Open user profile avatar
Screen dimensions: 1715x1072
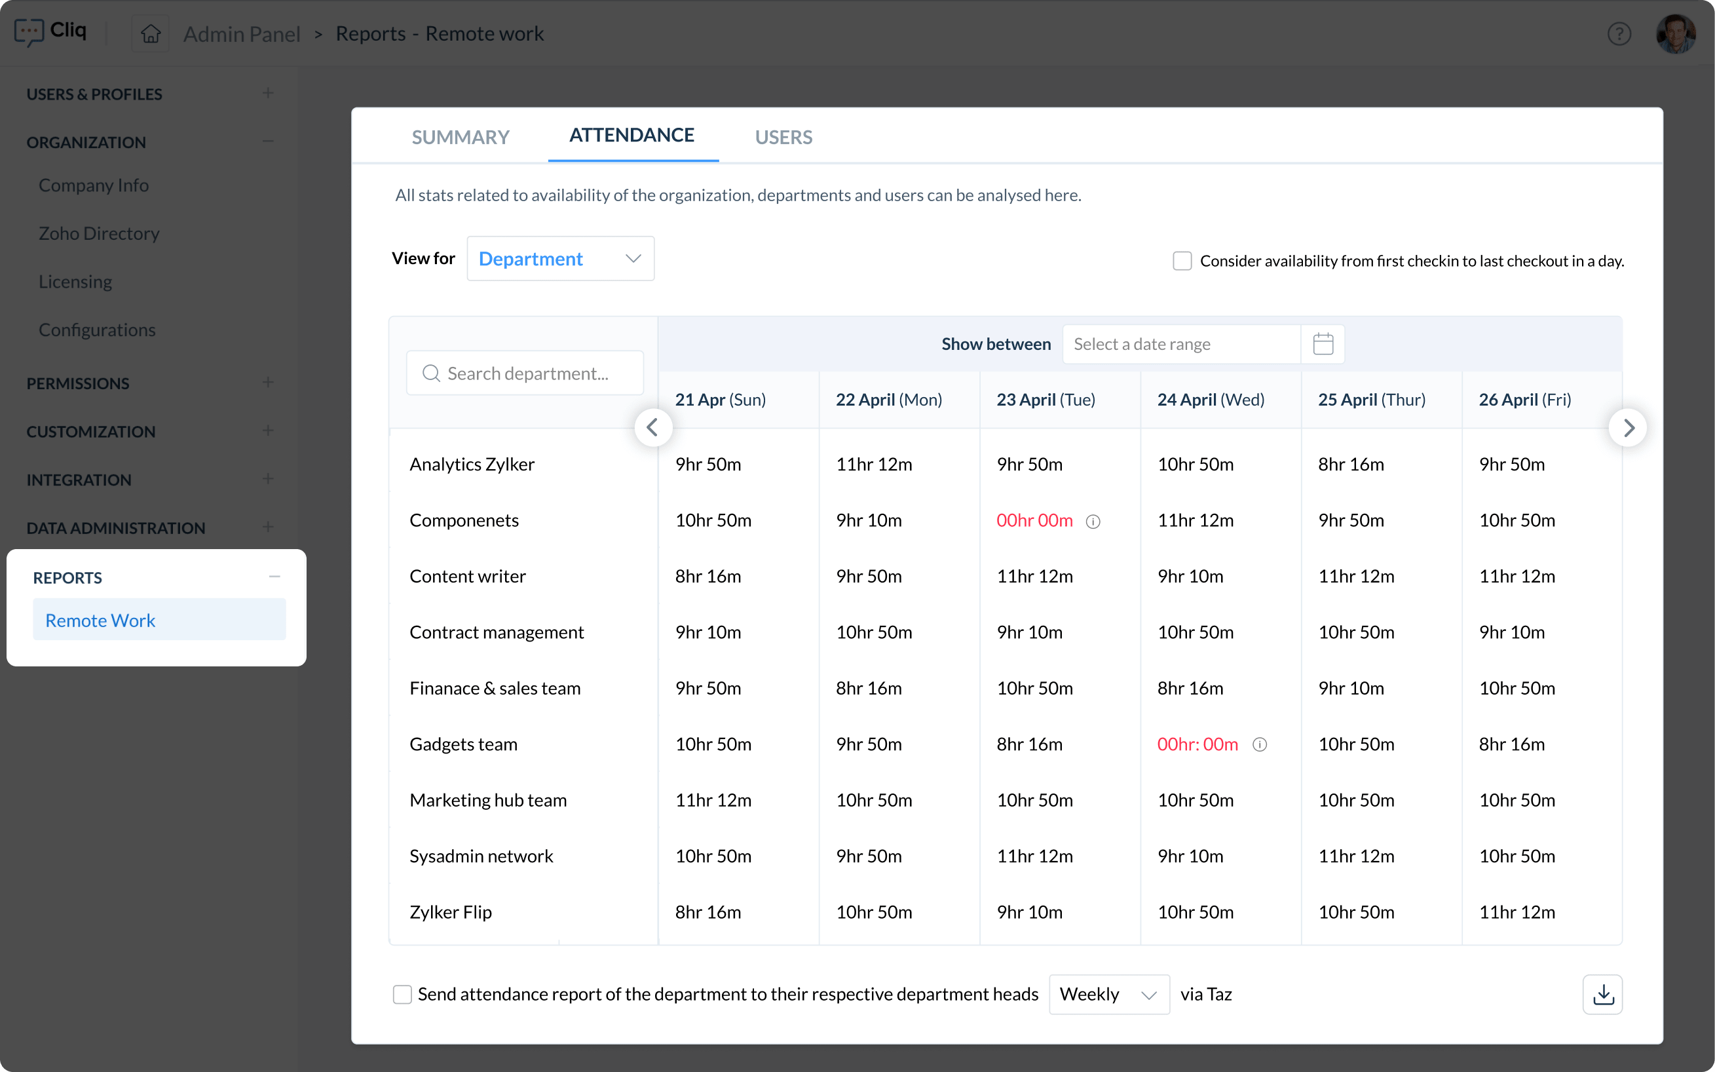point(1676,33)
